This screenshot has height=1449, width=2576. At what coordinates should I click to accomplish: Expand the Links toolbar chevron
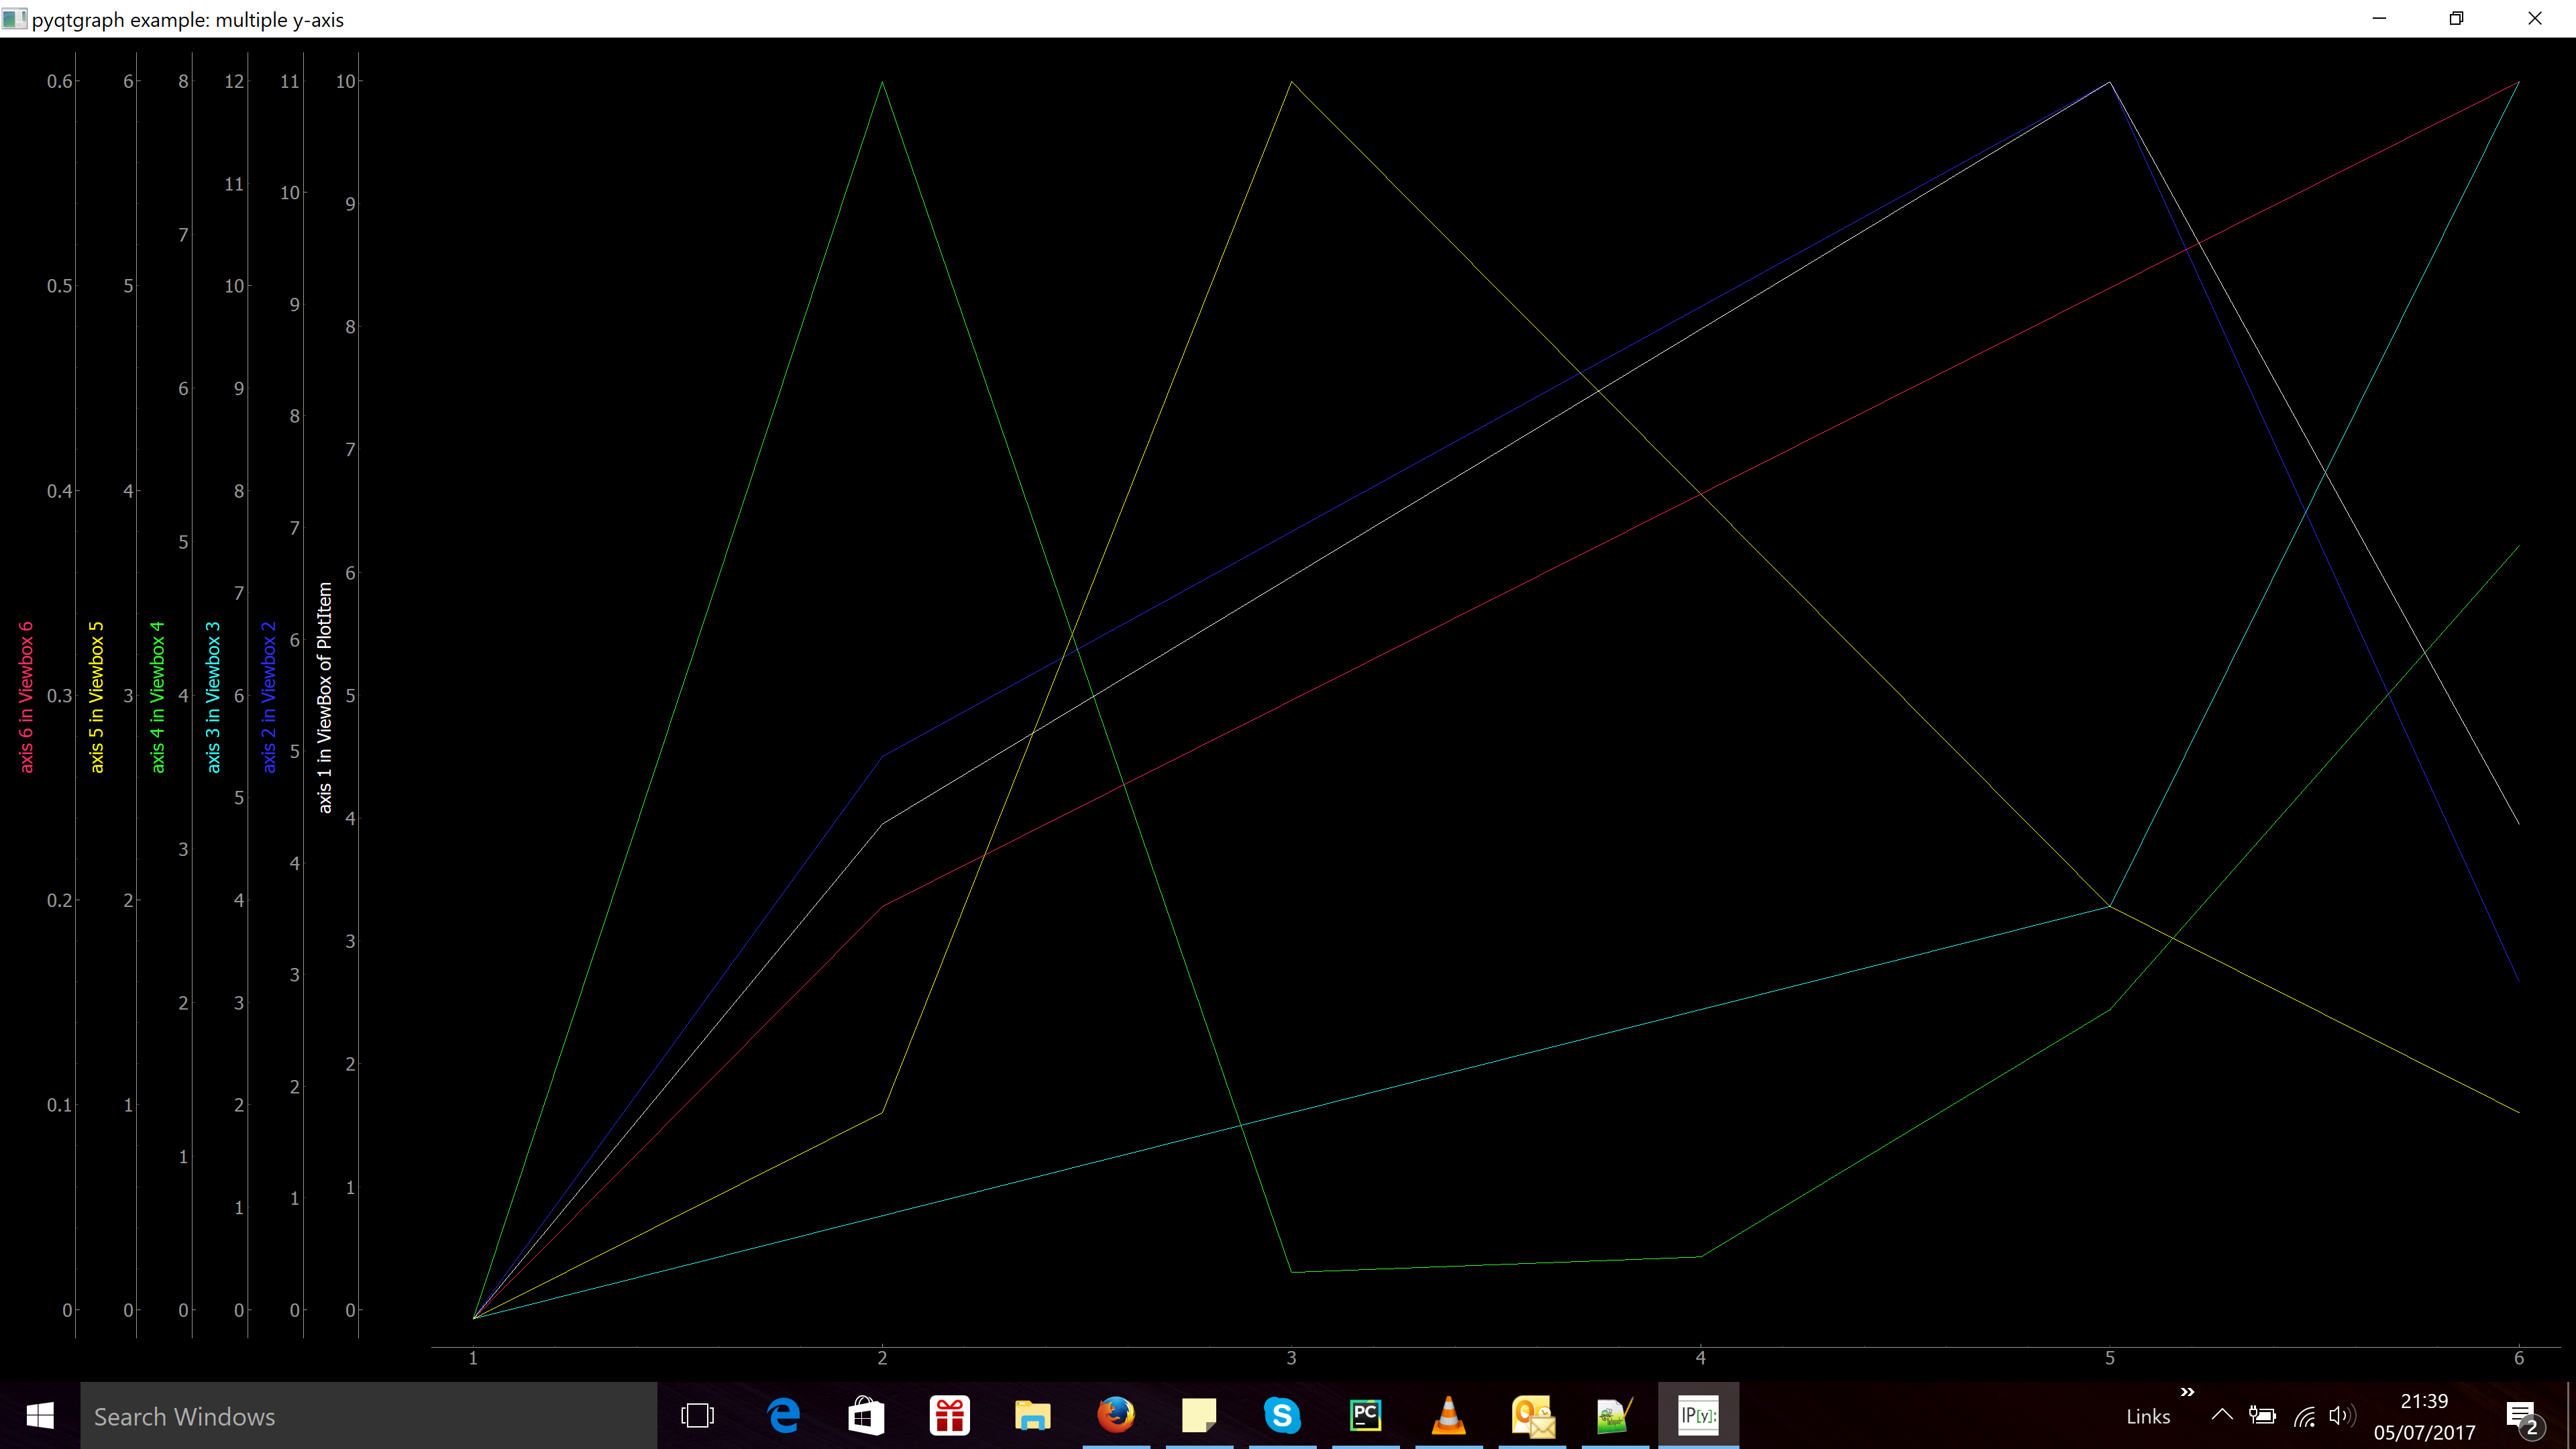pyautogui.click(x=2187, y=1392)
